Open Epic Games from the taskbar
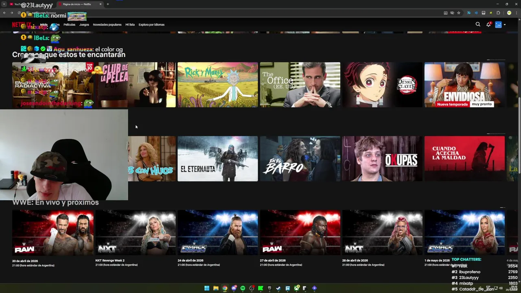 pyautogui.click(x=269, y=288)
